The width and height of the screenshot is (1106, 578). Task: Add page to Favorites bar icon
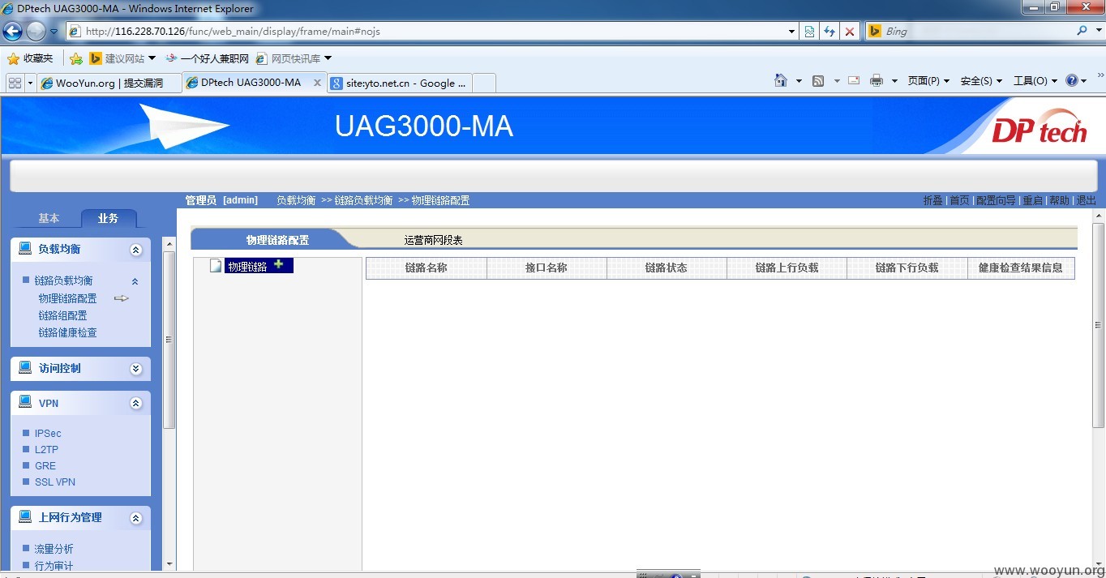pyautogui.click(x=76, y=58)
